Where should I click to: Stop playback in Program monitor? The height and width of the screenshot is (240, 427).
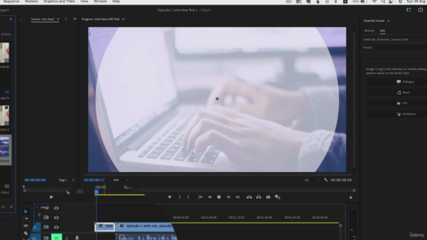click(x=219, y=197)
